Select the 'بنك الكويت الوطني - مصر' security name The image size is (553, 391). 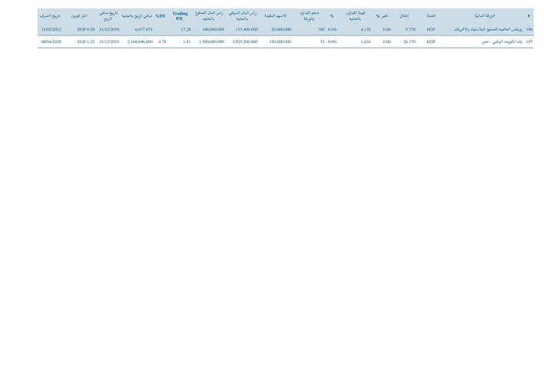(x=502, y=41)
